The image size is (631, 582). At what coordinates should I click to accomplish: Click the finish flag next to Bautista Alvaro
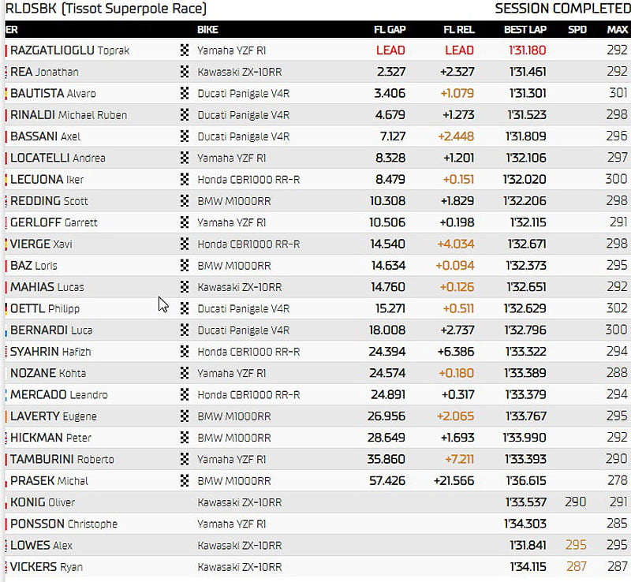coord(185,93)
